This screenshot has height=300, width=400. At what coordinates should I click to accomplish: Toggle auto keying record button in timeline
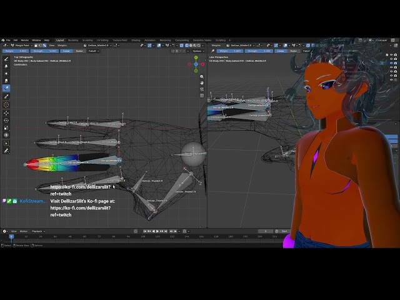point(136,231)
